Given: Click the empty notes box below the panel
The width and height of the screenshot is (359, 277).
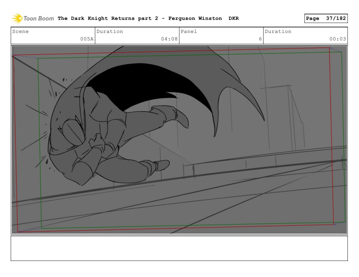Looking at the screenshot, I should point(179,248).
